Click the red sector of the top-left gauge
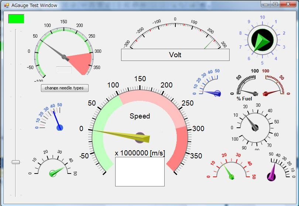 [82, 63]
